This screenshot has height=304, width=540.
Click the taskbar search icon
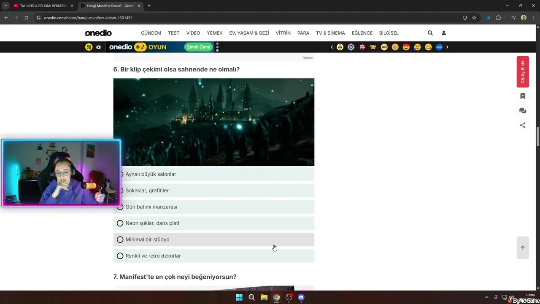(251, 297)
